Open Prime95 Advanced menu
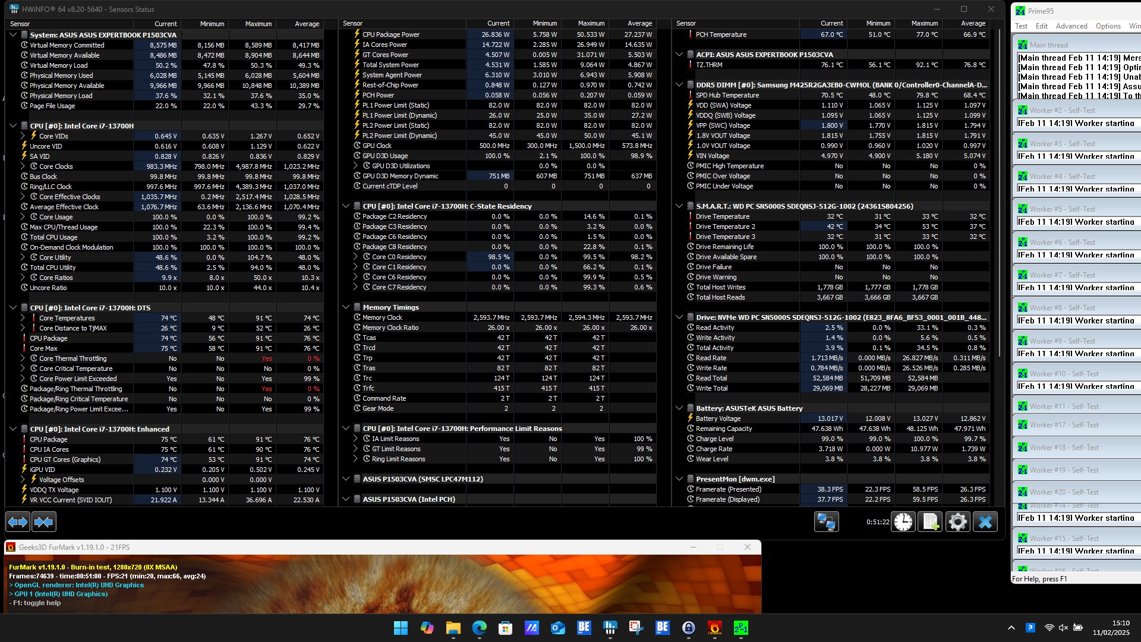The image size is (1141, 642). (x=1071, y=26)
